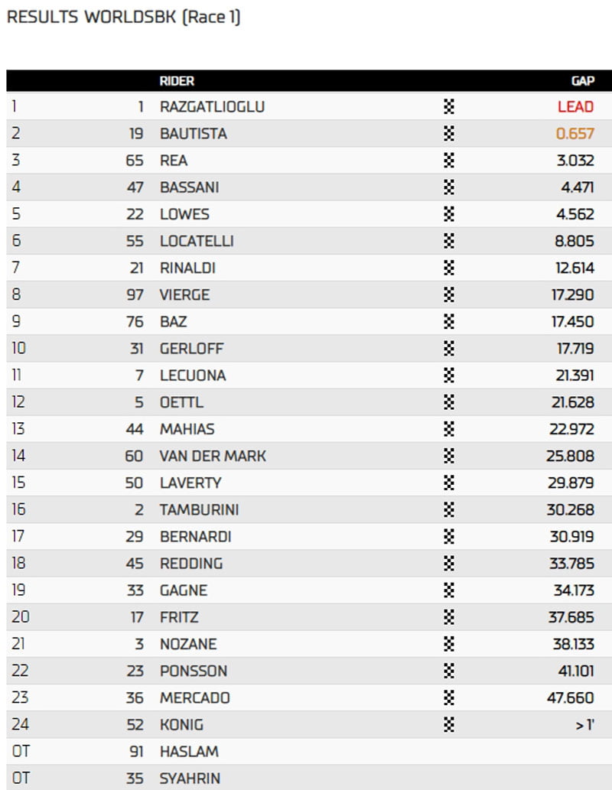
Task: Click the orange 0.657 gap value
Action: click(575, 134)
